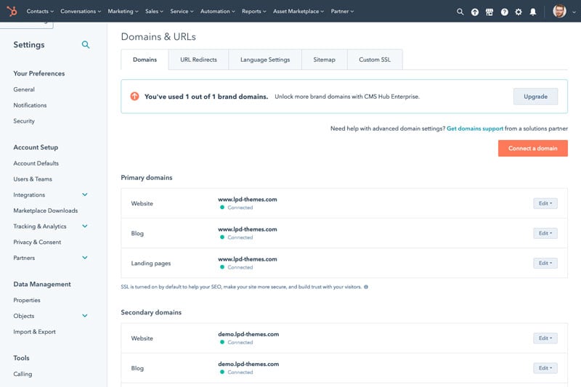Click the upgrade arrow icon in top bar
The image size is (581, 387).
pyautogui.click(x=475, y=12)
